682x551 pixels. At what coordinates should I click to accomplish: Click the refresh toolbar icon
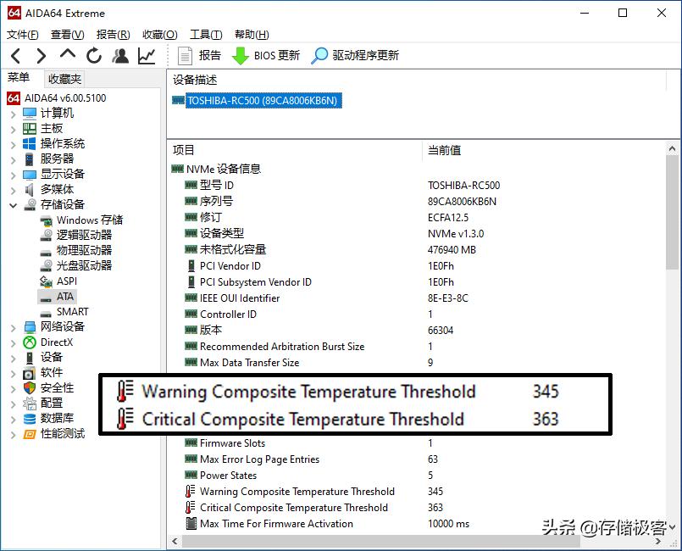coord(93,55)
